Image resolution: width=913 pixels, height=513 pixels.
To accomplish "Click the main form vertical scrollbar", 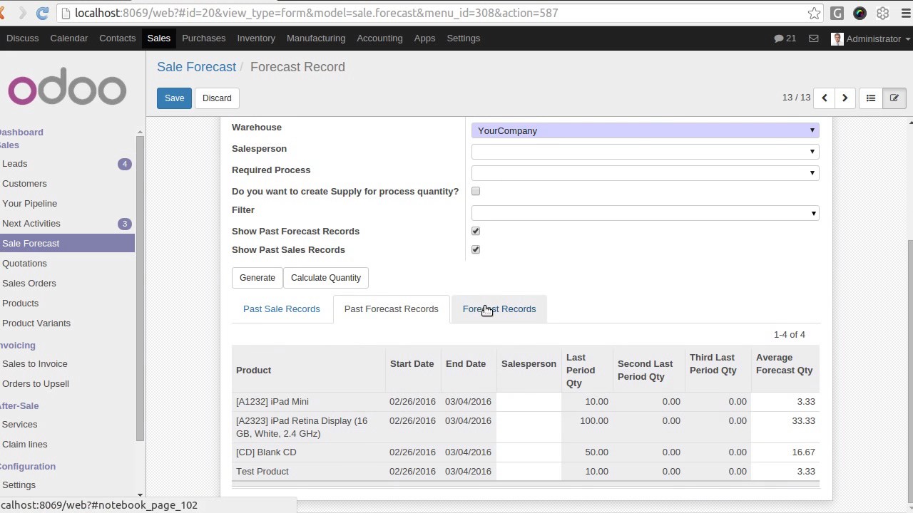I will 909,370.
